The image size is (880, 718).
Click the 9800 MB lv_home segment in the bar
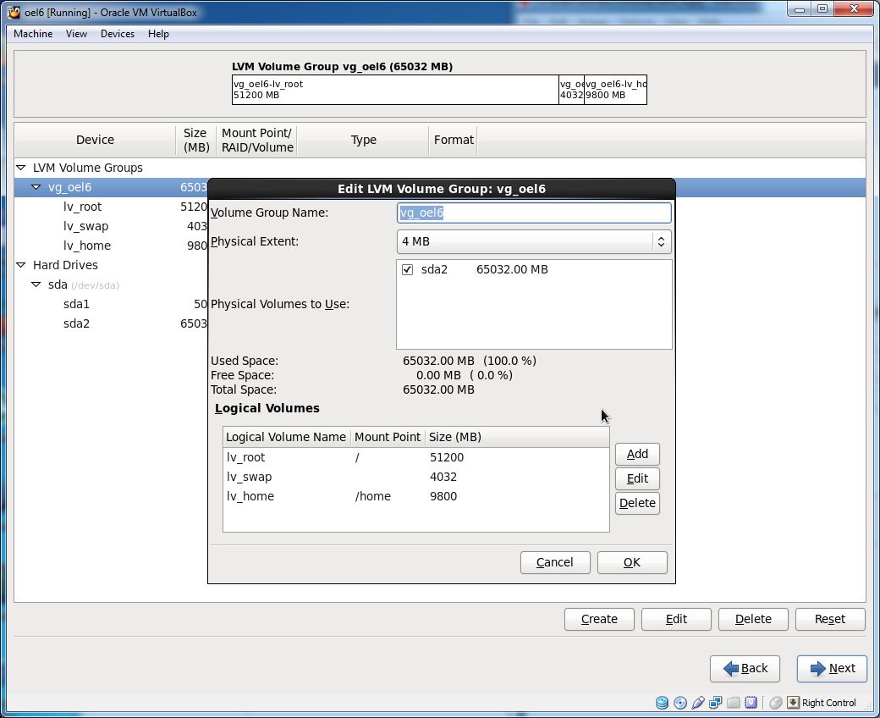point(615,89)
